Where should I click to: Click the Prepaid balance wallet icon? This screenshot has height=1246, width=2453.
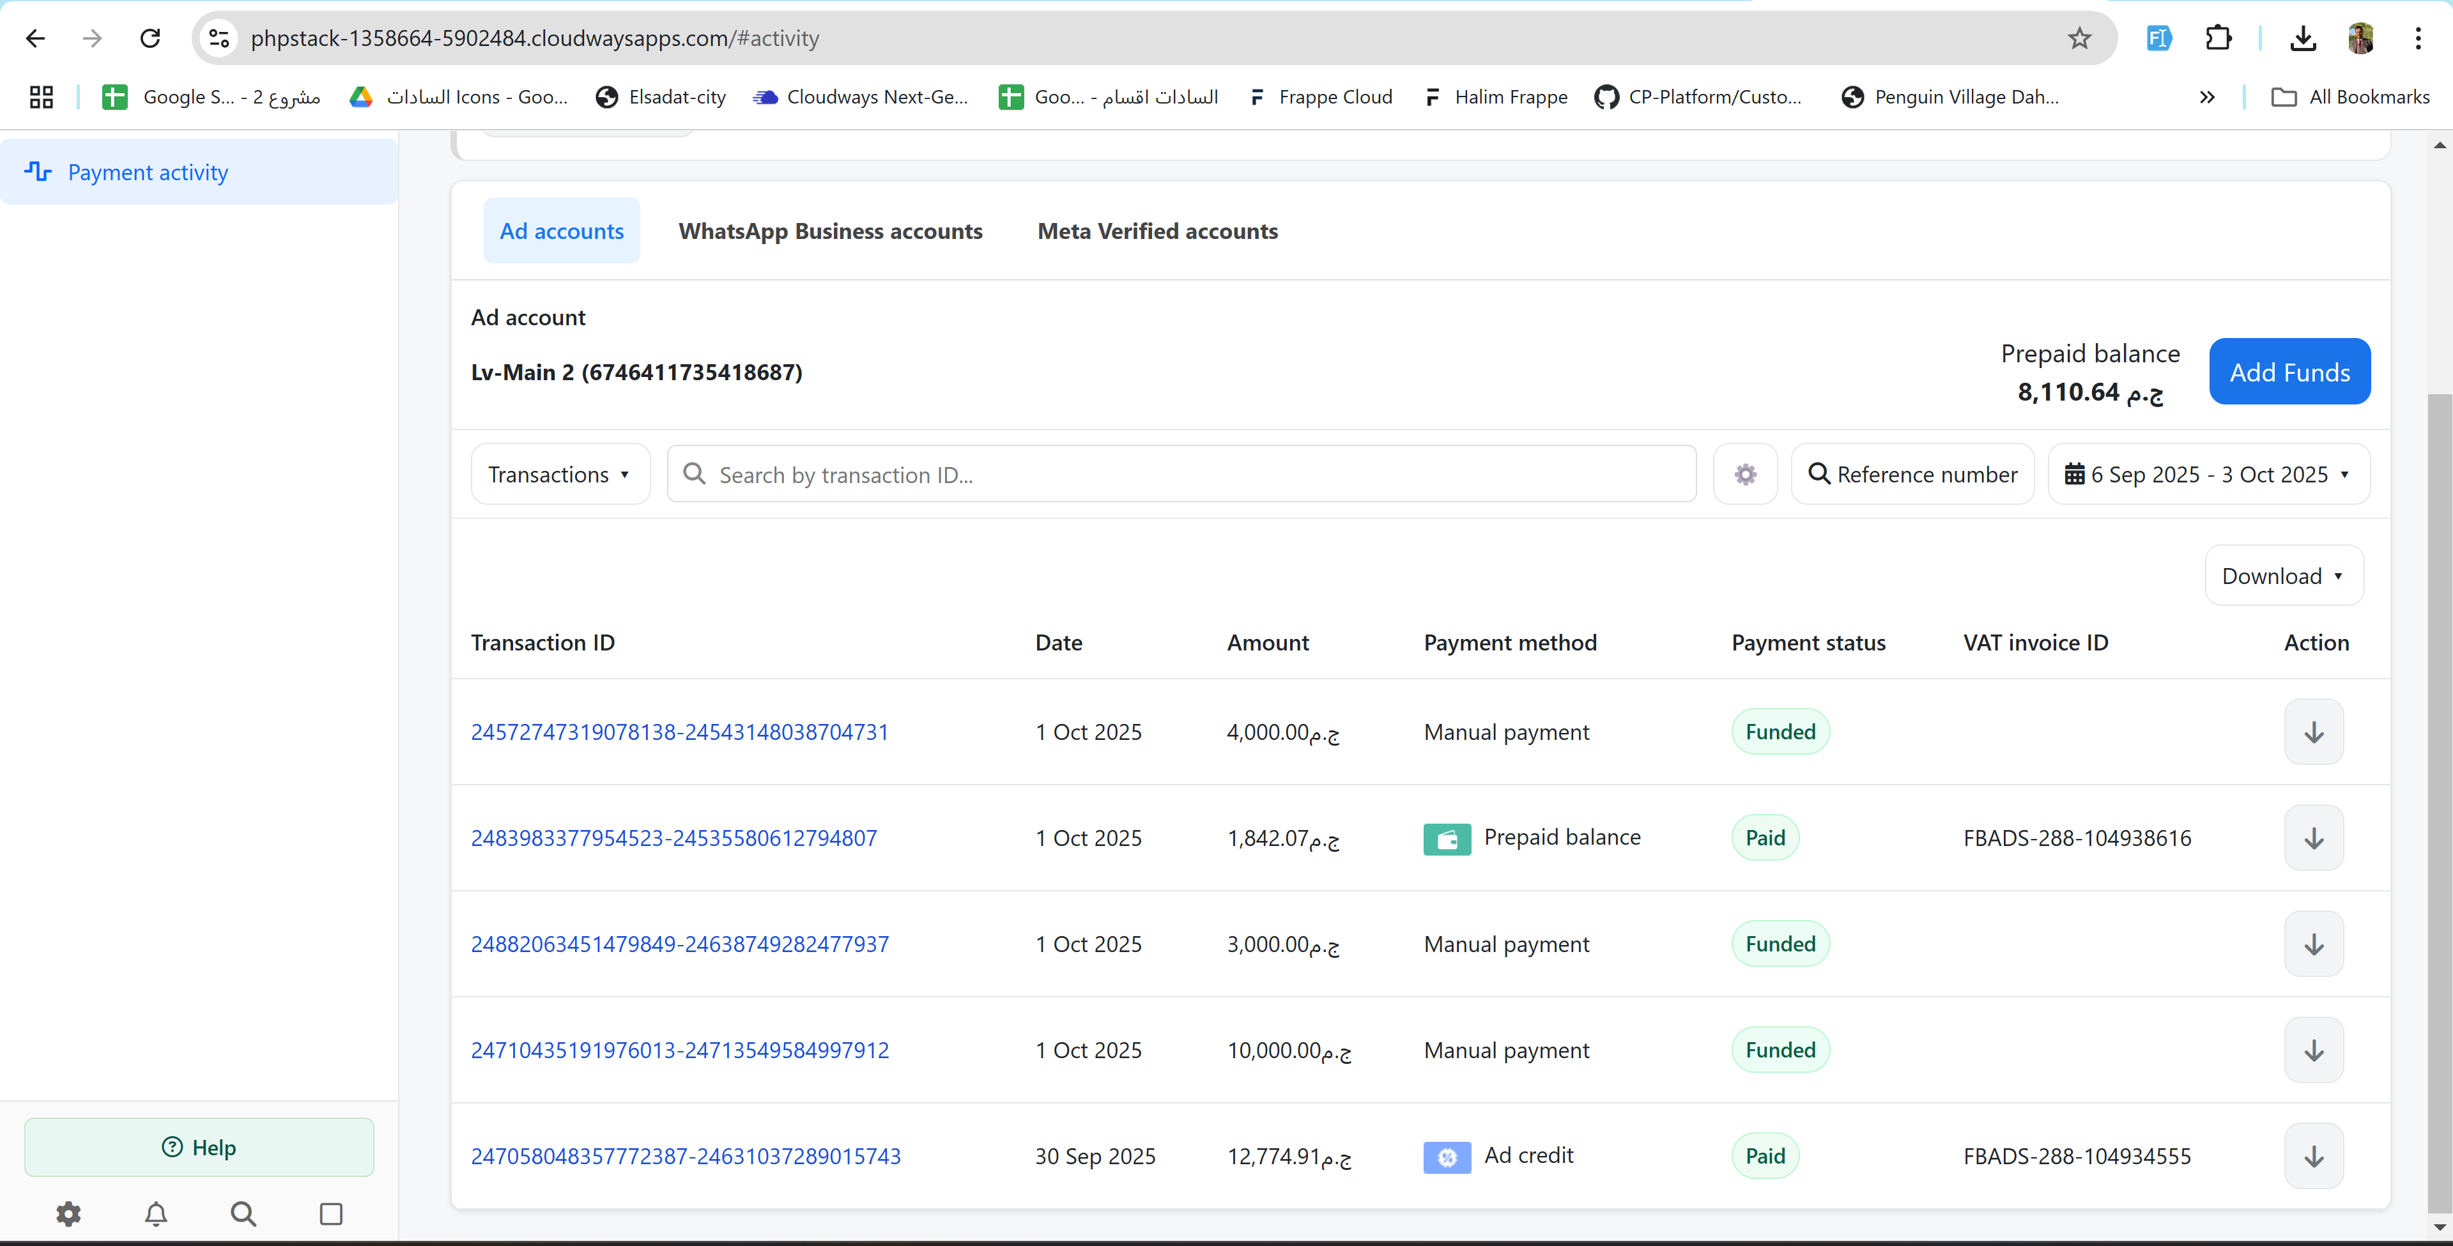pos(1447,839)
